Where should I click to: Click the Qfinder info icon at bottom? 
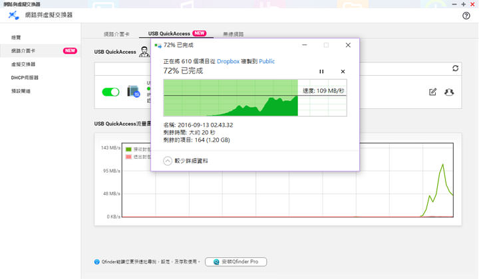click(x=97, y=262)
